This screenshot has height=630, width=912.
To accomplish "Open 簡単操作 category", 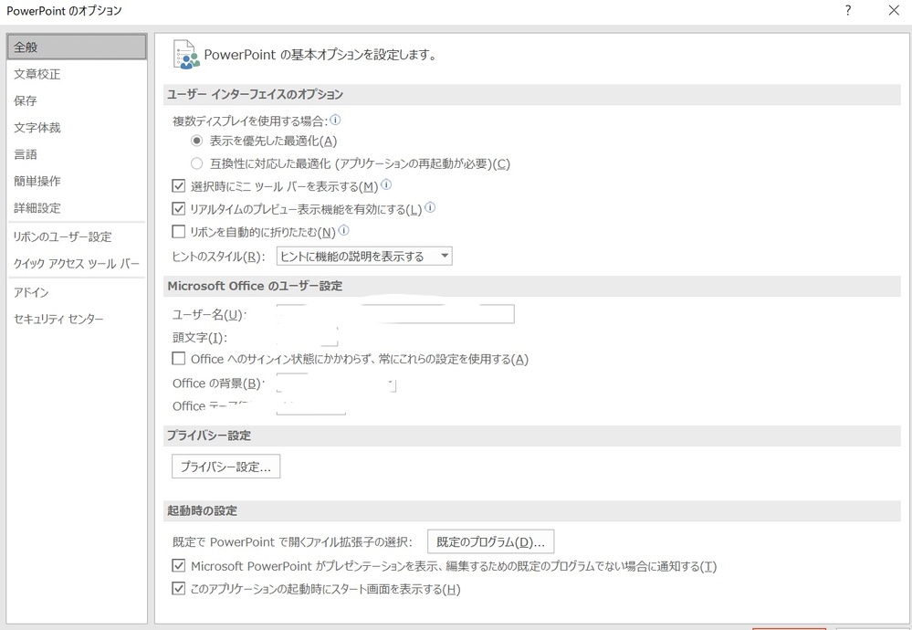I will click(77, 181).
